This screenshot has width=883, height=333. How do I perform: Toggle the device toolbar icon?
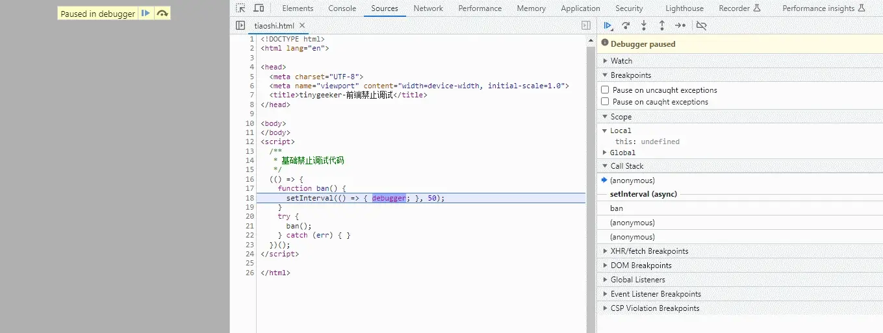(x=259, y=8)
